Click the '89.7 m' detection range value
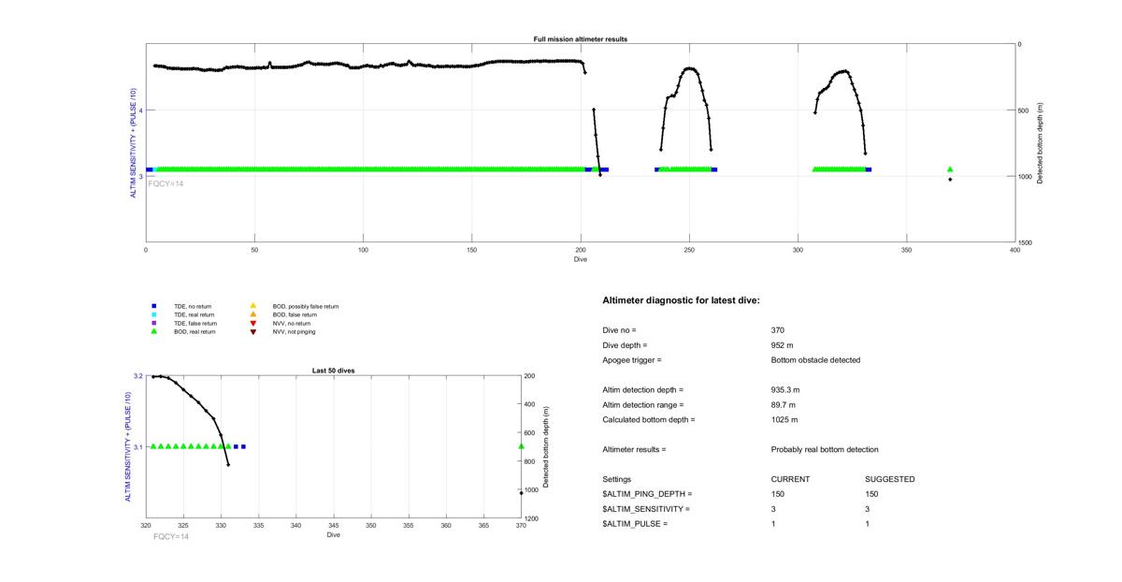The image size is (1122, 582). (x=784, y=405)
